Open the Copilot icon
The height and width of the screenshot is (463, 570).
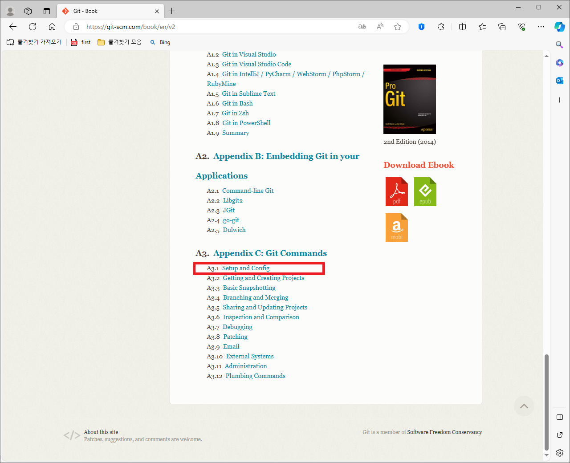click(560, 27)
